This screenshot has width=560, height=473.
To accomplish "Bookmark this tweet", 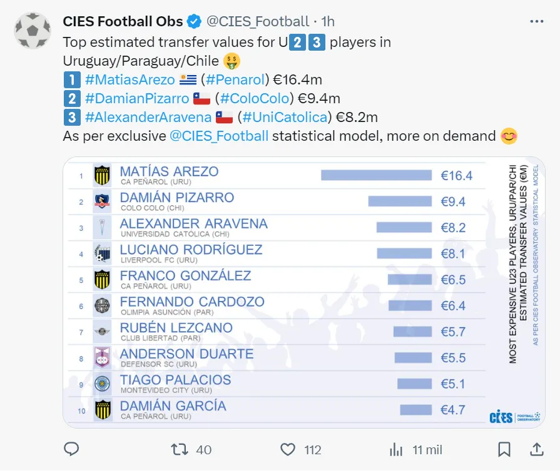I will 504,449.
